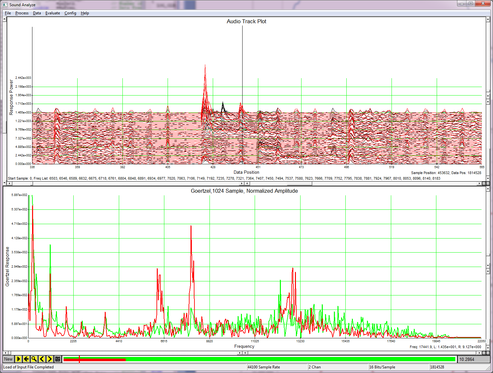
Task: Select the magnifier zoom tool icon
Action: pyautogui.click(x=34, y=359)
